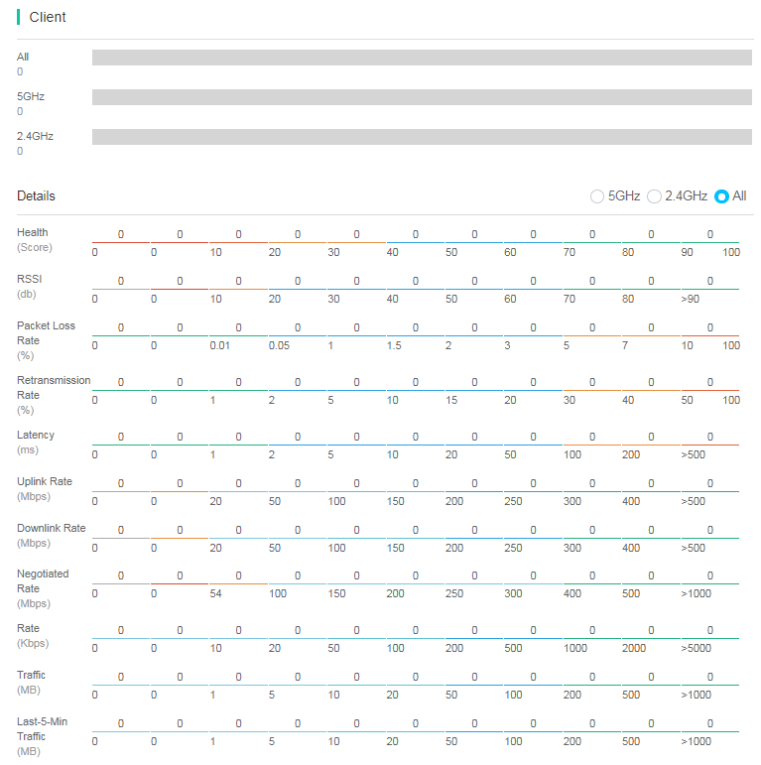Screen dimensions: 761x765
Task: Click the 2000 value in Rate scale
Action: pos(634,648)
